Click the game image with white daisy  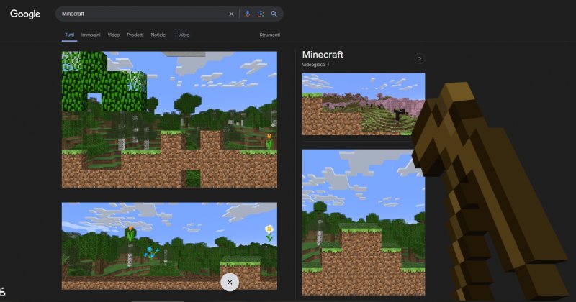coord(169,246)
